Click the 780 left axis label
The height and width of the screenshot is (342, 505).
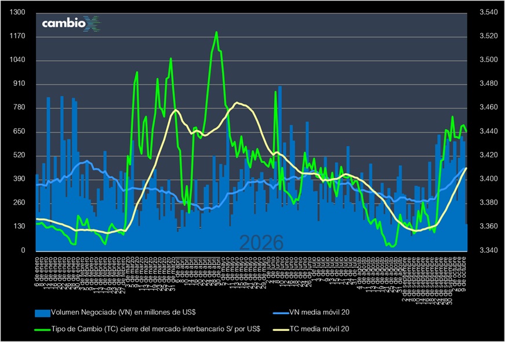click(19, 108)
